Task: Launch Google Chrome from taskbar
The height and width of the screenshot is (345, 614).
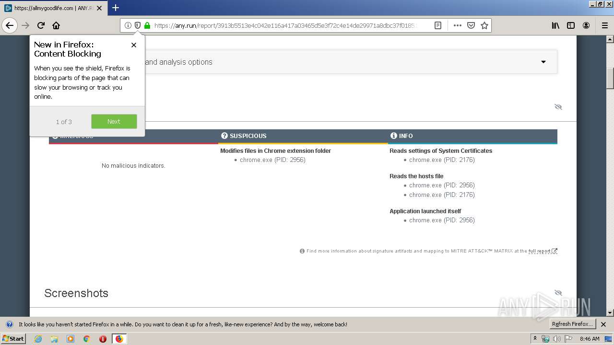Action: coord(87,339)
